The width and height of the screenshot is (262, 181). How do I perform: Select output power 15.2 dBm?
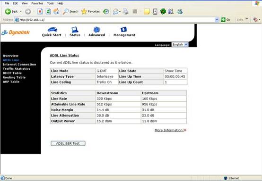[104, 121]
